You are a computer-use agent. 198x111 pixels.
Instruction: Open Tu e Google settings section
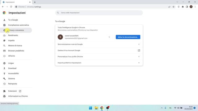(x=13, y=20)
